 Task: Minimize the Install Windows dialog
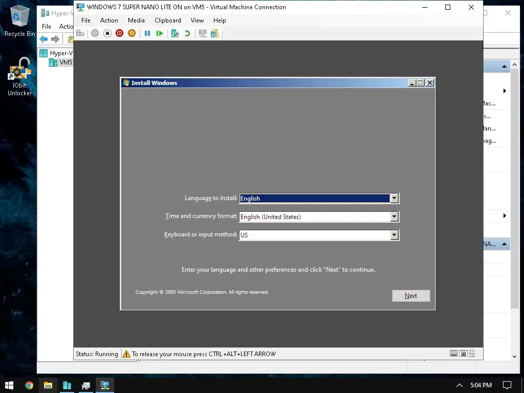(x=412, y=83)
